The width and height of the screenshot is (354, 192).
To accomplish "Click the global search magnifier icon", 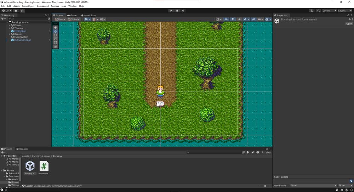I will click(318, 11).
